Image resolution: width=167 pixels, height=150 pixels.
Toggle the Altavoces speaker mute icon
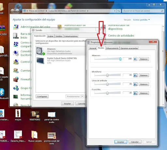click(135, 59)
